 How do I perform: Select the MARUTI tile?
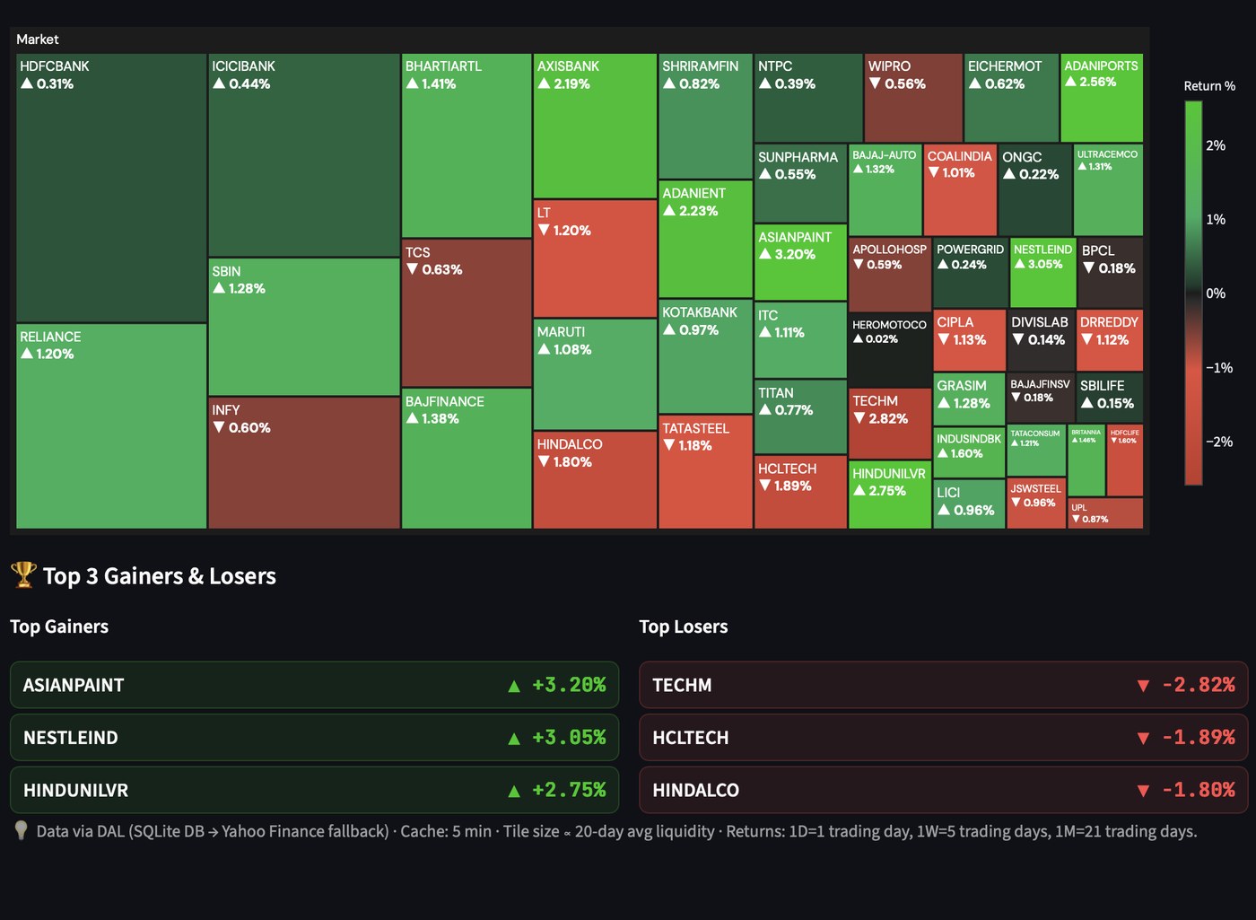point(595,374)
